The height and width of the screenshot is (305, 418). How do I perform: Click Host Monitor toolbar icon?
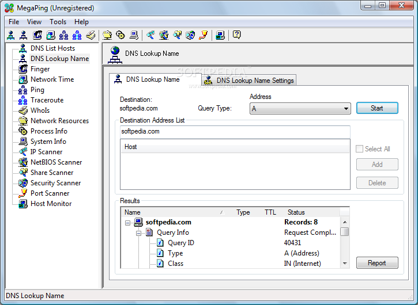point(220,35)
